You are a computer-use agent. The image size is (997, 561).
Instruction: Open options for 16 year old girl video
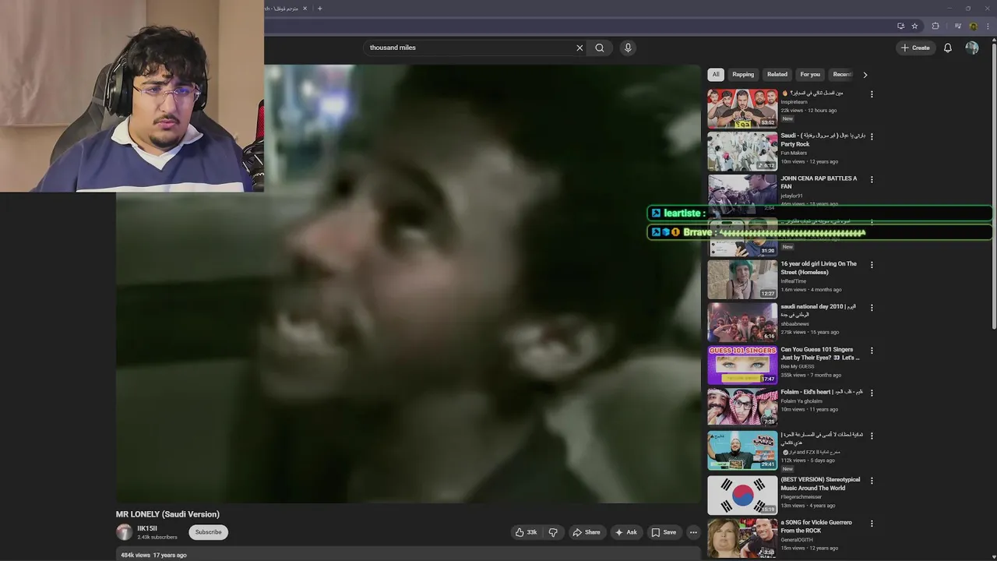pyautogui.click(x=872, y=265)
